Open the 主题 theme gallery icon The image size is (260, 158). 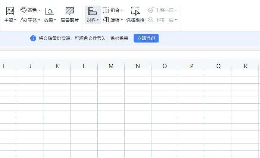10,11
